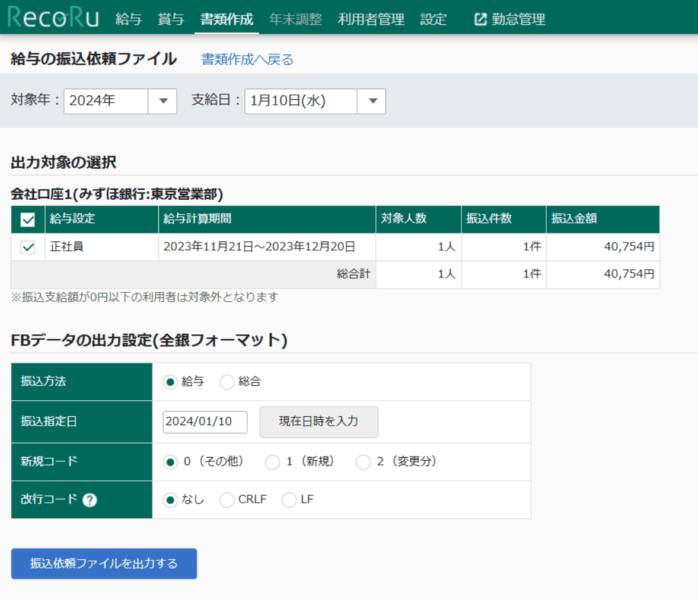Open the 支給日 dropdown arrow
This screenshot has height=600, width=698.
pos(372,101)
